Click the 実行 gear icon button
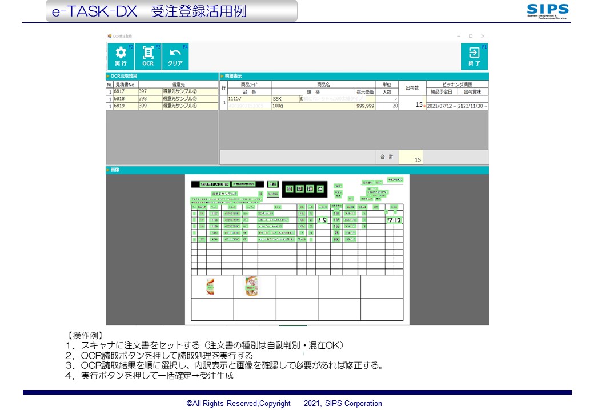The height and width of the screenshot is (410, 594). pos(121,57)
